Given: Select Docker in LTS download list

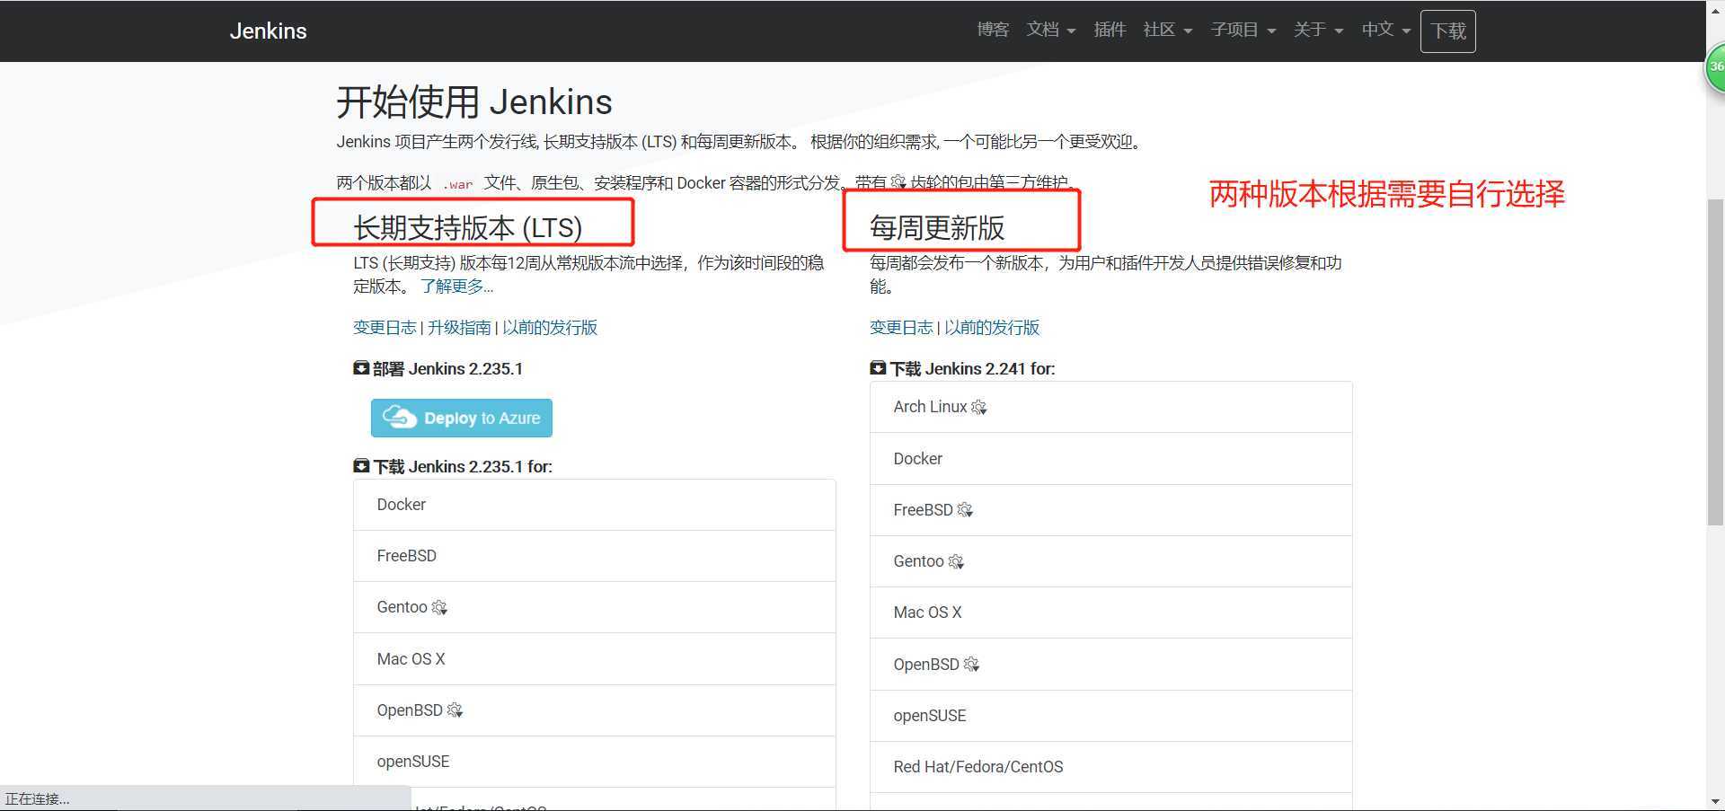Looking at the screenshot, I should click(595, 505).
